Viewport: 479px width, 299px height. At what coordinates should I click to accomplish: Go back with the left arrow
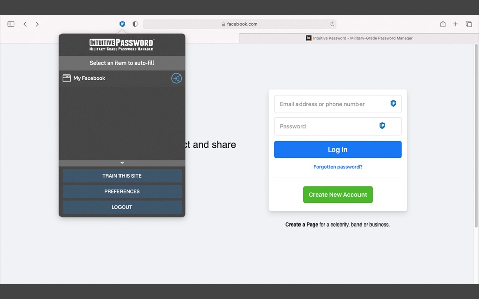coord(25,24)
